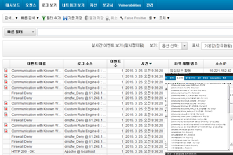Select the source IP 10.221.162.42 cell
Viewport: 233px width, 155px height.
220,71
